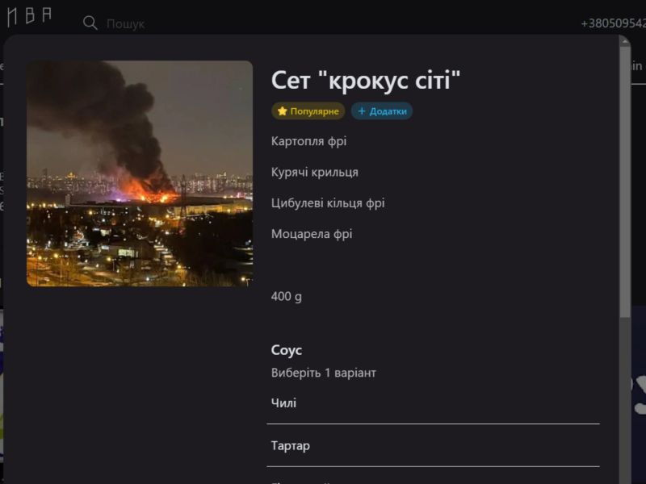
Task: Click the Популярне tag
Action: (x=308, y=111)
